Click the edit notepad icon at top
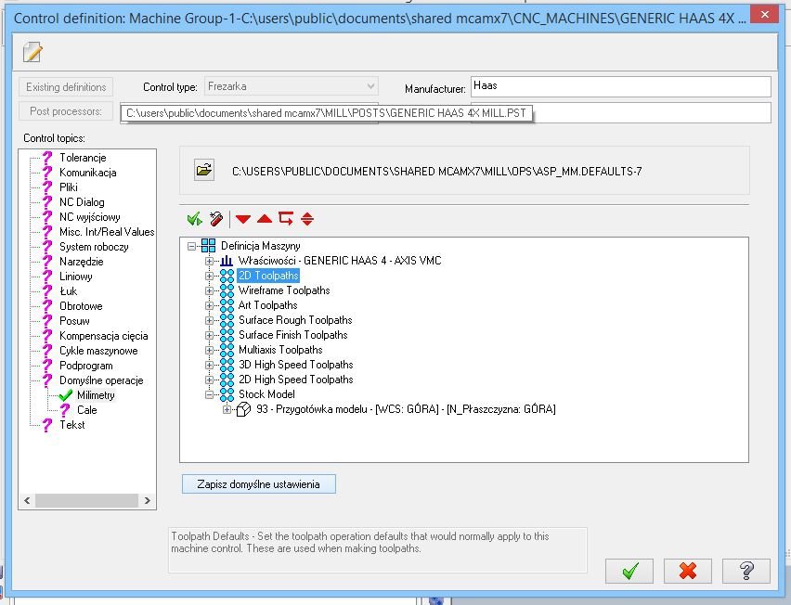The width and height of the screenshot is (791, 605). 32,52
